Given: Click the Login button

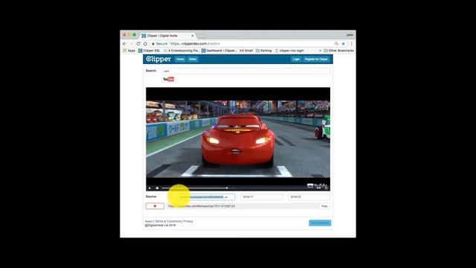Looking at the screenshot, I should [x=296, y=60].
